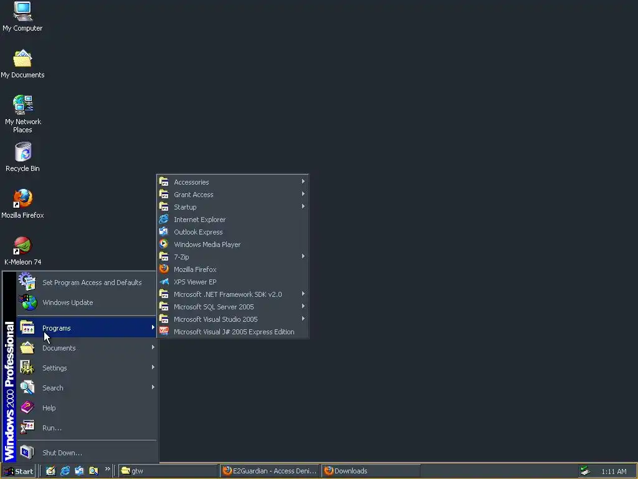Click the search folder quick launch icon

pyautogui.click(x=93, y=471)
